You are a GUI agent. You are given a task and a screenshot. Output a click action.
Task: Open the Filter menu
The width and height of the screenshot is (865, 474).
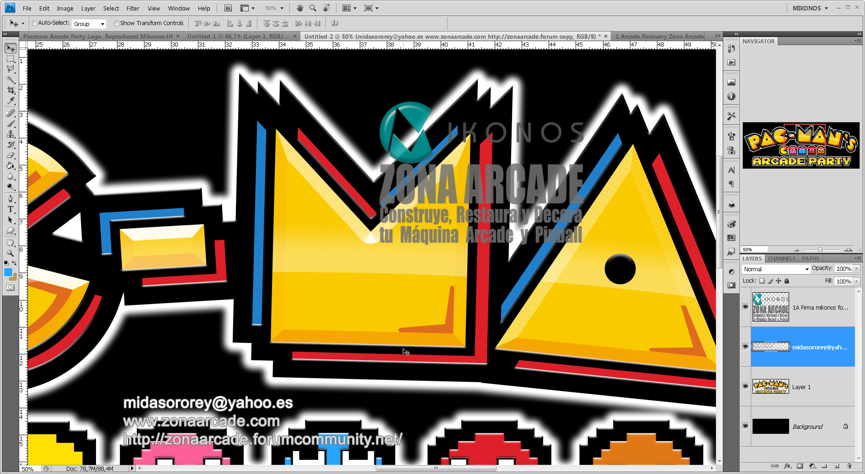[133, 8]
